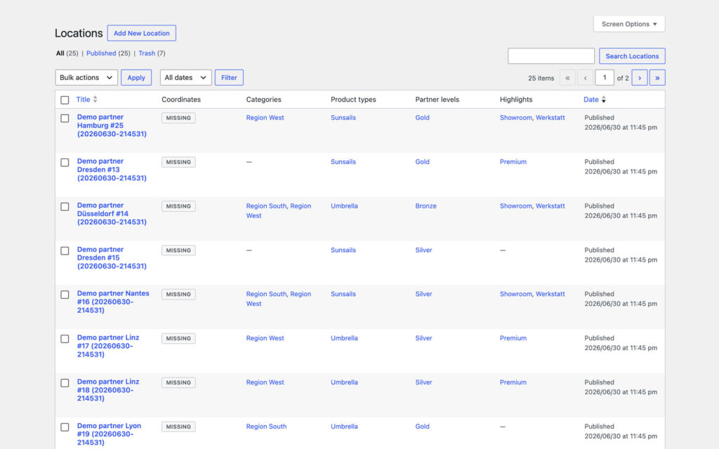The height and width of the screenshot is (449, 719).
Task: Go to the next page arrow
Action: 639,78
